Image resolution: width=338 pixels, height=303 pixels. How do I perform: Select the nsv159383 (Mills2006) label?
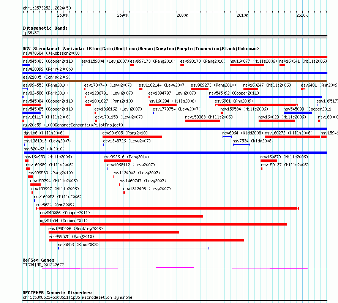tap(209, 117)
